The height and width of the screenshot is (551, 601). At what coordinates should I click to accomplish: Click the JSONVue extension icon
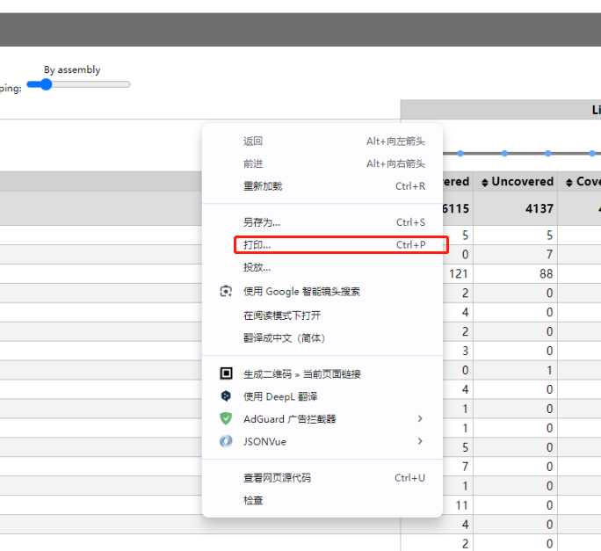226,442
